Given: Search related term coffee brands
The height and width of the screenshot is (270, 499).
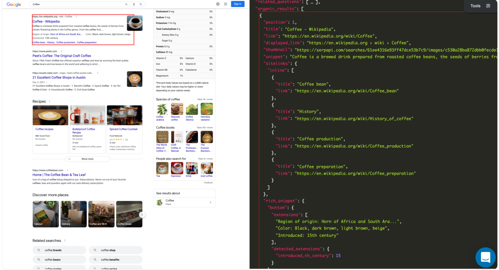Looking at the screenshot, I should point(59,250).
